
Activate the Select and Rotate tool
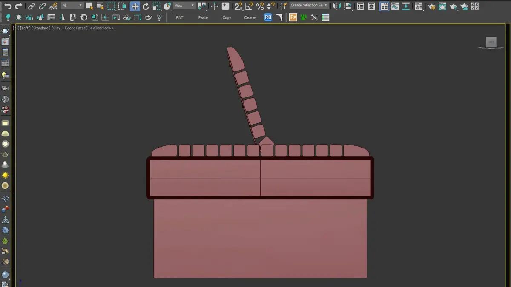pyautogui.click(x=146, y=6)
